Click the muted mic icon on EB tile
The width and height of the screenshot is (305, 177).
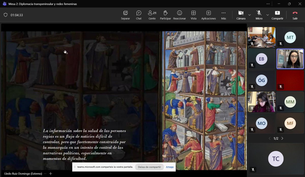[x=252, y=65]
